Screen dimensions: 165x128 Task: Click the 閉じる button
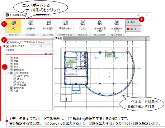[x=134, y=29]
